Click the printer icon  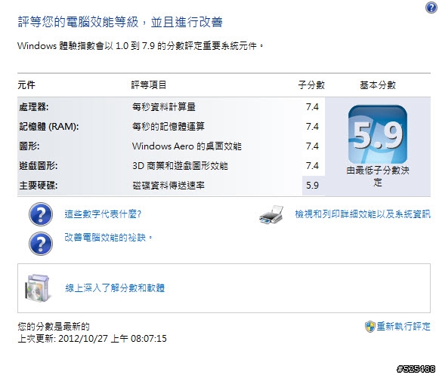271,215
